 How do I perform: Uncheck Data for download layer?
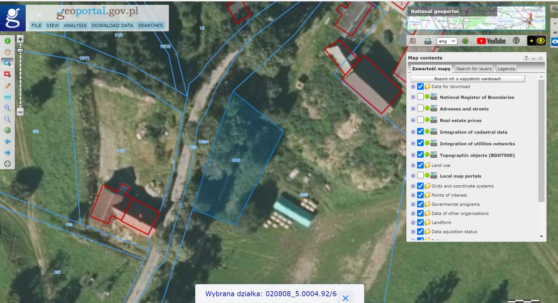click(x=421, y=86)
